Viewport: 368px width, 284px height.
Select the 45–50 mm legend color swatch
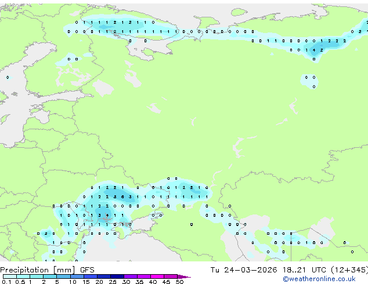171,276
